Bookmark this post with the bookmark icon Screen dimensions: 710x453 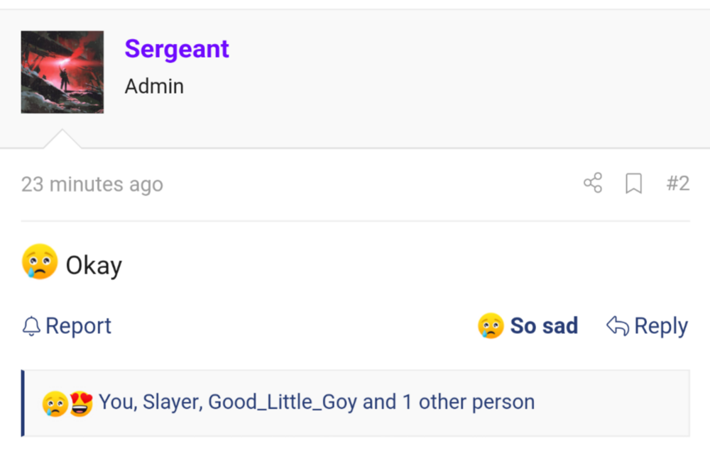(633, 183)
